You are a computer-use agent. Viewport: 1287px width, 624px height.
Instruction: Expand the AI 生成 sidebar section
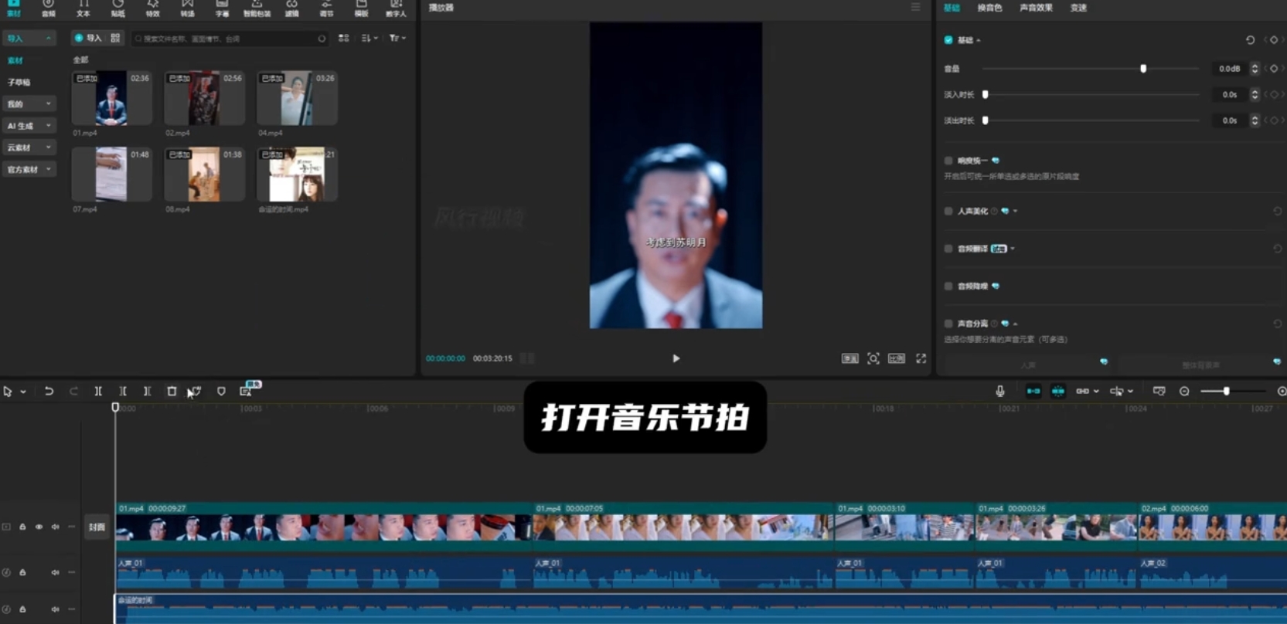pyautogui.click(x=28, y=126)
